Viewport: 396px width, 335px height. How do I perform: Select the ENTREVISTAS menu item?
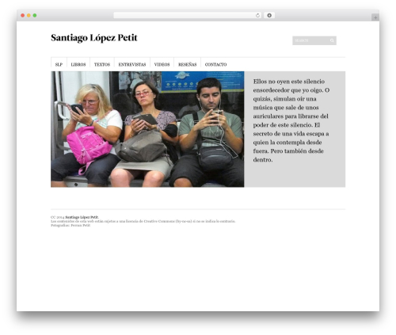[132, 64]
